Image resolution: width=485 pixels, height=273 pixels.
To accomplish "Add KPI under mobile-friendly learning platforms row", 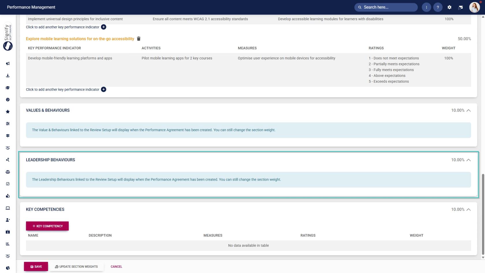I will click(x=104, y=90).
